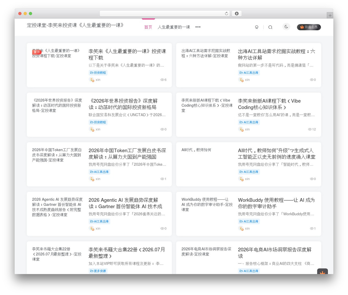Click the 开通会员 membership button
Viewport: 348px width, 295px height.
(x=309, y=27)
